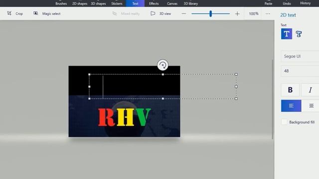
Task: Toggle Bold formatting
Action: [x=290, y=89]
